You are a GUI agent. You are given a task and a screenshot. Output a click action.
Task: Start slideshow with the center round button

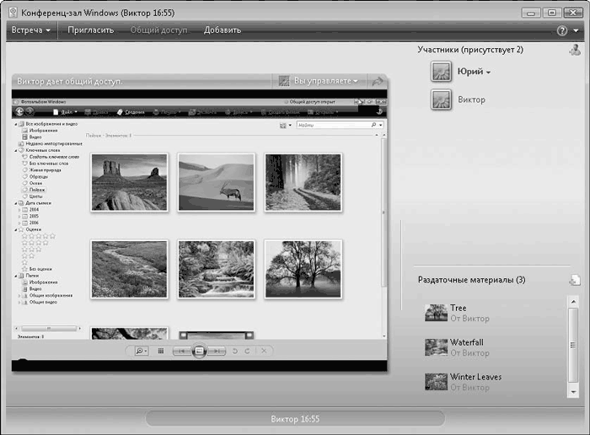pyautogui.click(x=200, y=351)
